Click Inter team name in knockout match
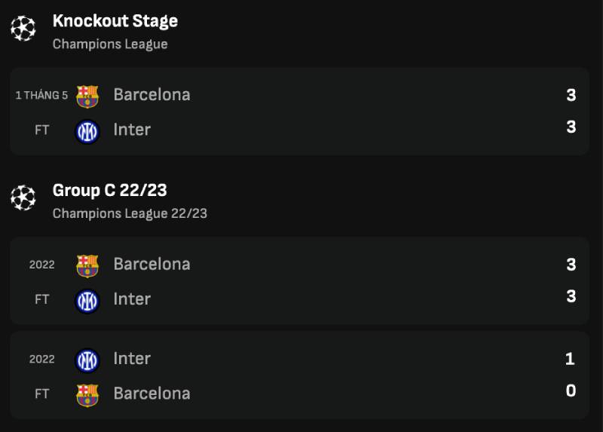Screen dimensions: 603x432 click(132, 130)
